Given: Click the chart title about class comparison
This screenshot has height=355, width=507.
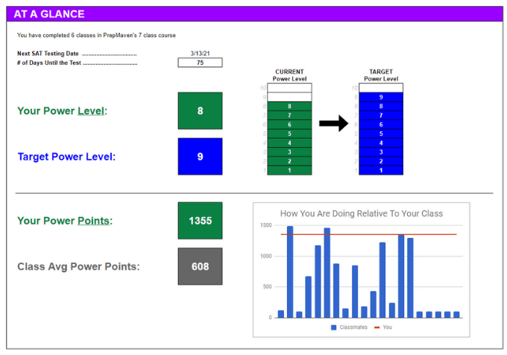Looking at the screenshot, I should (361, 214).
